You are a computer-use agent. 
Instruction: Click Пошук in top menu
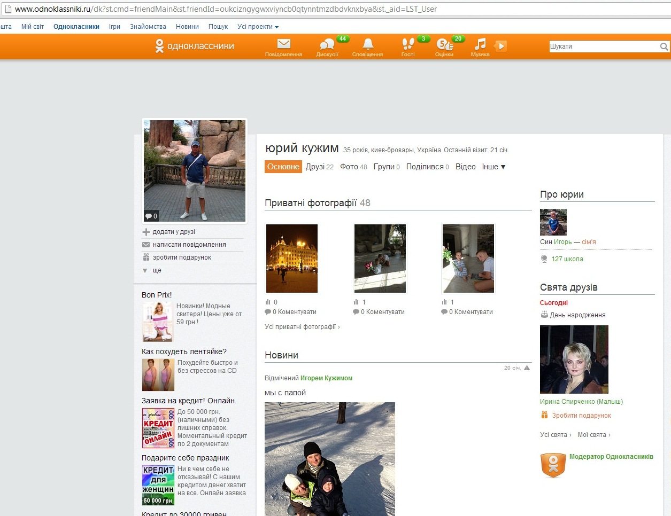pyautogui.click(x=218, y=27)
